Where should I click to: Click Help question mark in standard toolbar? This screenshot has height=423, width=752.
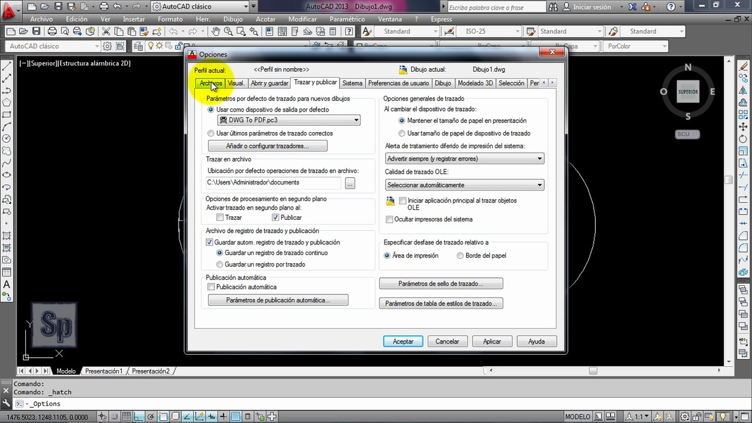pyautogui.click(x=349, y=31)
